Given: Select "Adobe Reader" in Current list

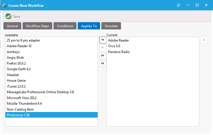Looking at the screenshot, I should 153,40.
